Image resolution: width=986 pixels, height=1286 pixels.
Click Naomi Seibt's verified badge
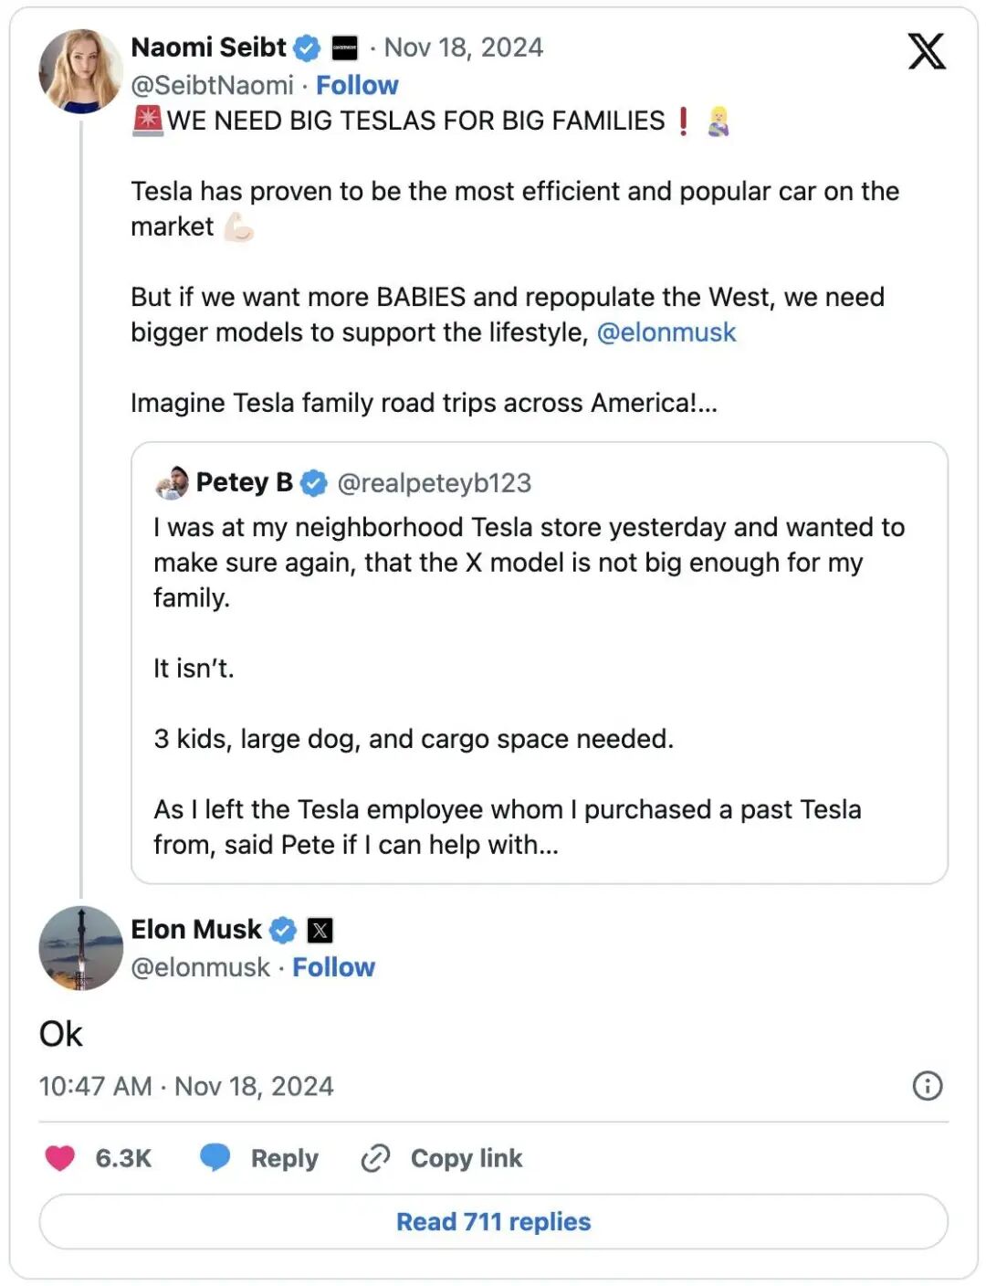(307, 47)
